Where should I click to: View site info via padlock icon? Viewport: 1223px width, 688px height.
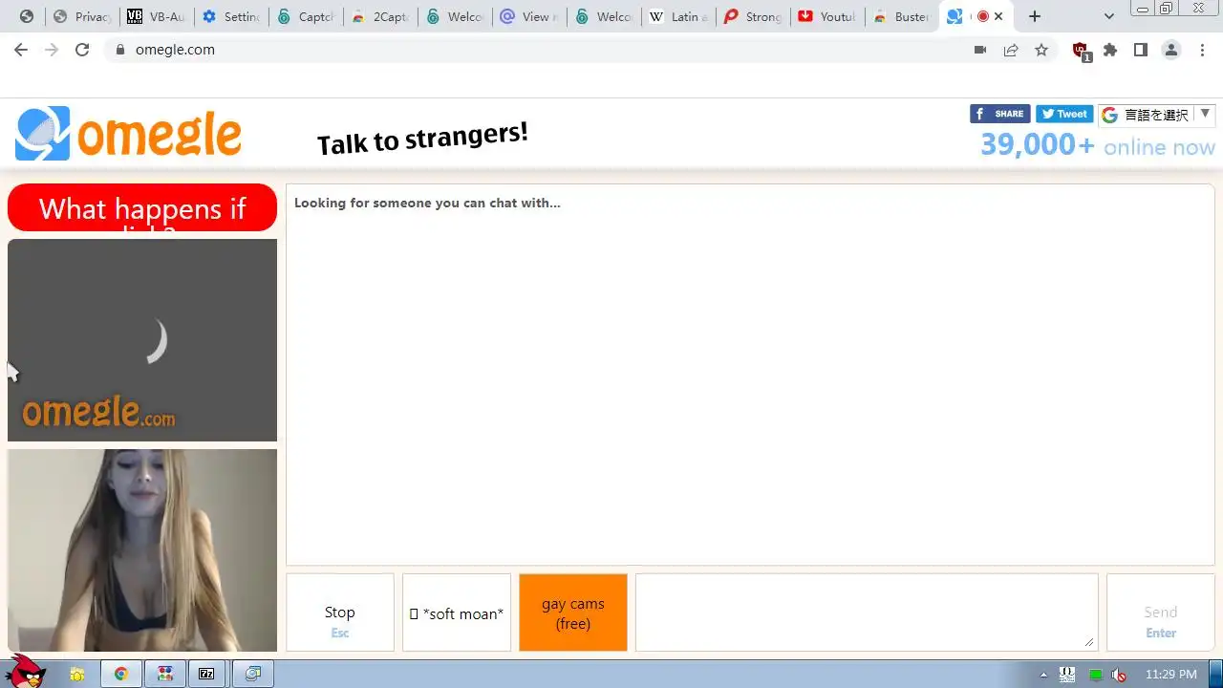pyautogui.click(x=120, y=50)
